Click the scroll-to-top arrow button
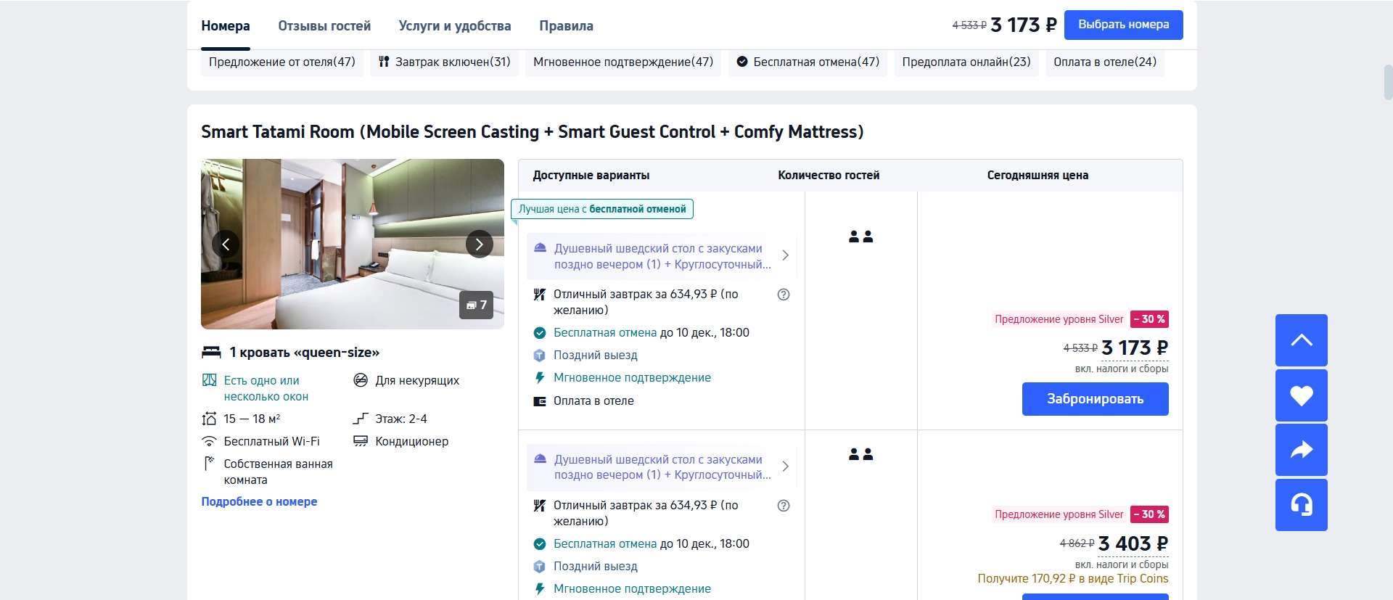The image size is (1393, 600). point(1301,340)
